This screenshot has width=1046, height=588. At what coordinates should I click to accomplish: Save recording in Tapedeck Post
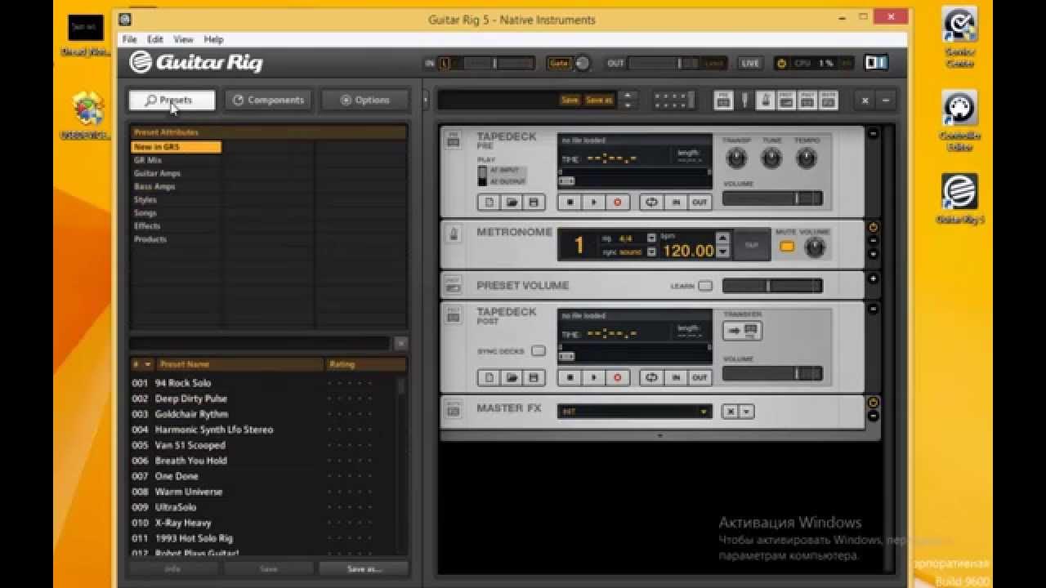coord(534,377)
